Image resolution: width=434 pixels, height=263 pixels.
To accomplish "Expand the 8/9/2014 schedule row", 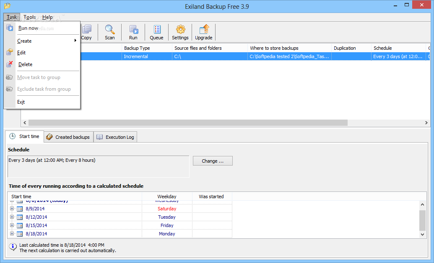I will 12,209.
